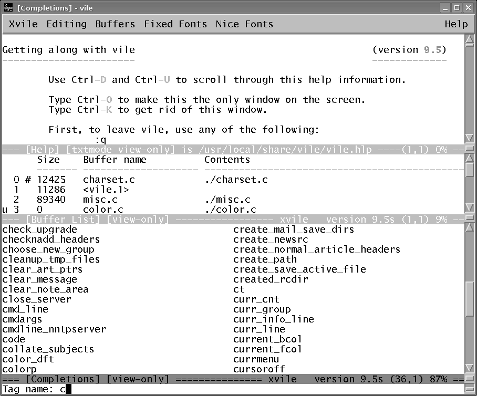Open the Editing menu

[66, 24]
